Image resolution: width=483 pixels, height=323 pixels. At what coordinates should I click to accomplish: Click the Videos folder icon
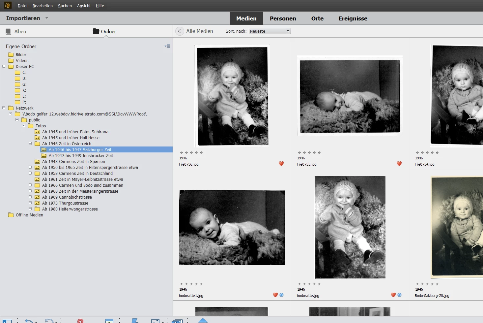[x=11, y=60]
